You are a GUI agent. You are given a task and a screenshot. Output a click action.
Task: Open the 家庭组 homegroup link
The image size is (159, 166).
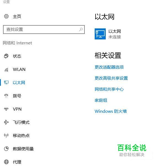pyautogui.click(x=101, y=100)
